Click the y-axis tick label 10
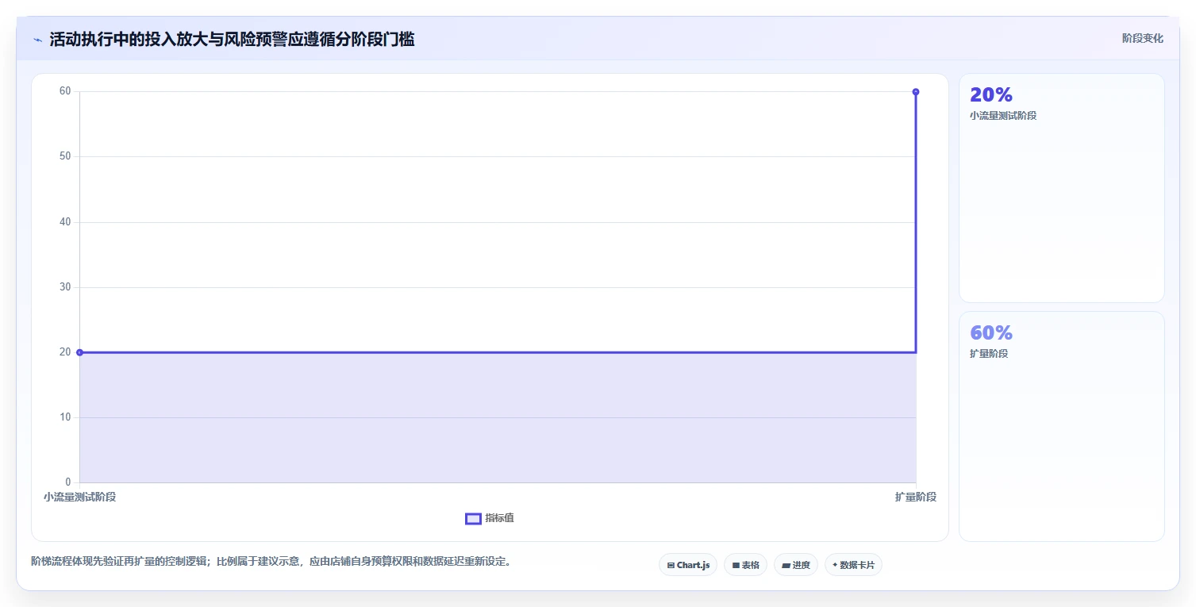Screen dimensions: 1196x607 point(65,417)
